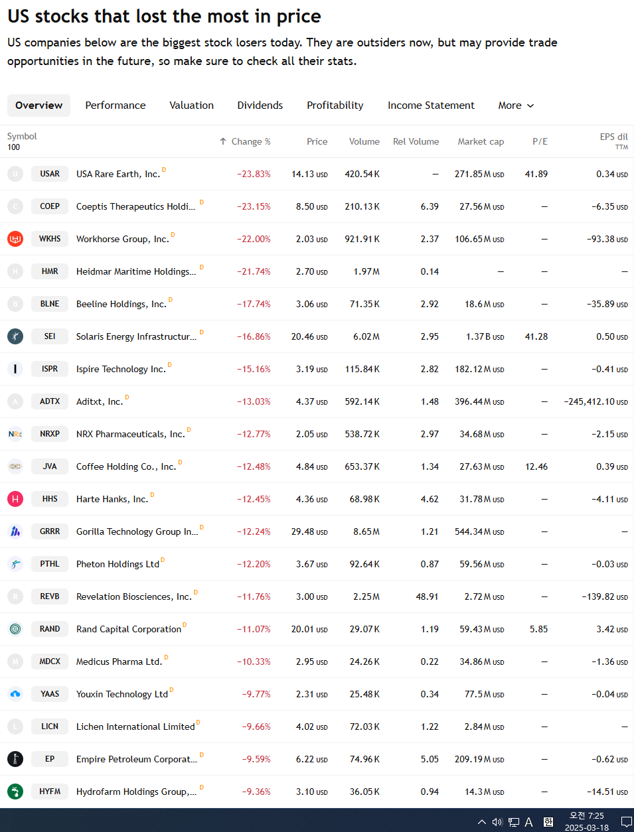Image resolution: width=634 pixels, height=832 pixels.
Task: Toggle the Korean IME indicator in taskbar
Action: click(548, 822)
